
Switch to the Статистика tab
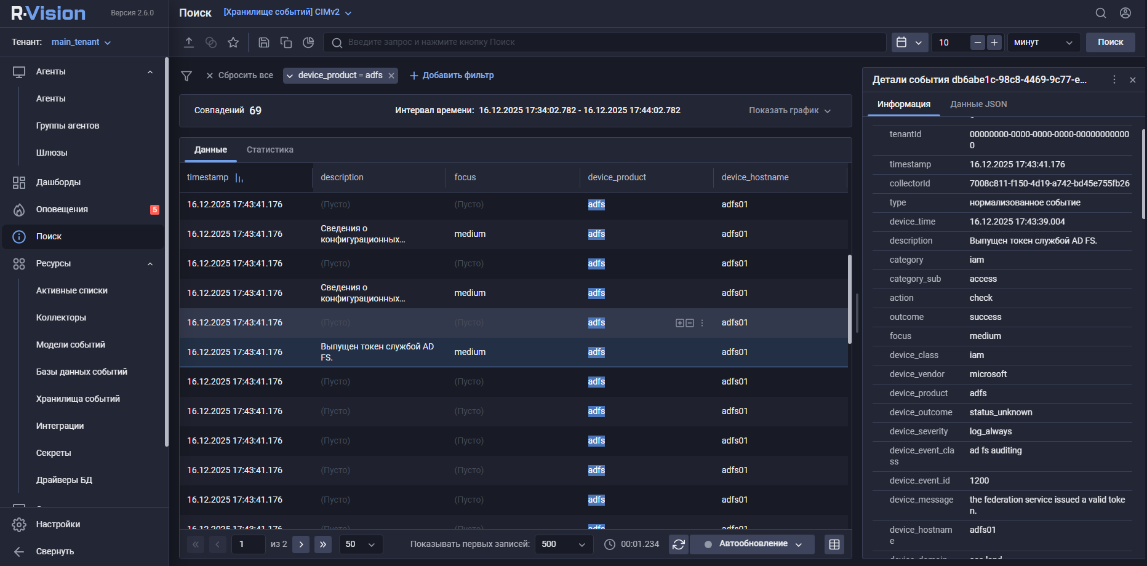click(270, 150)
